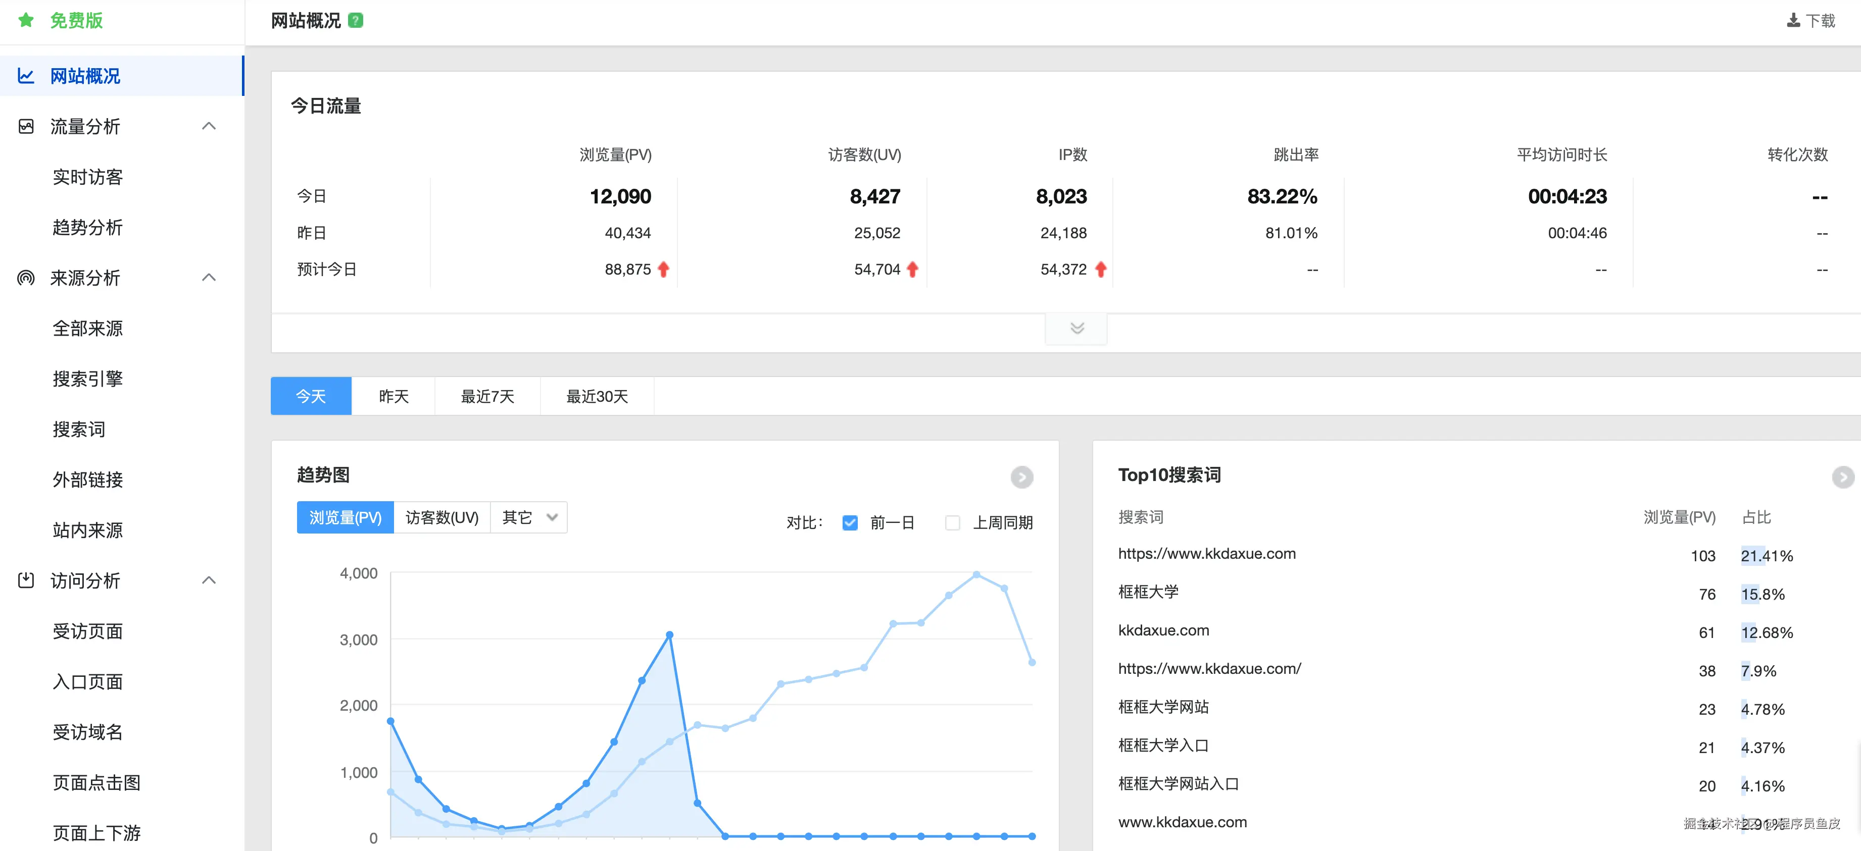Open 实时访客 in the sidebar

pos(87,177)
